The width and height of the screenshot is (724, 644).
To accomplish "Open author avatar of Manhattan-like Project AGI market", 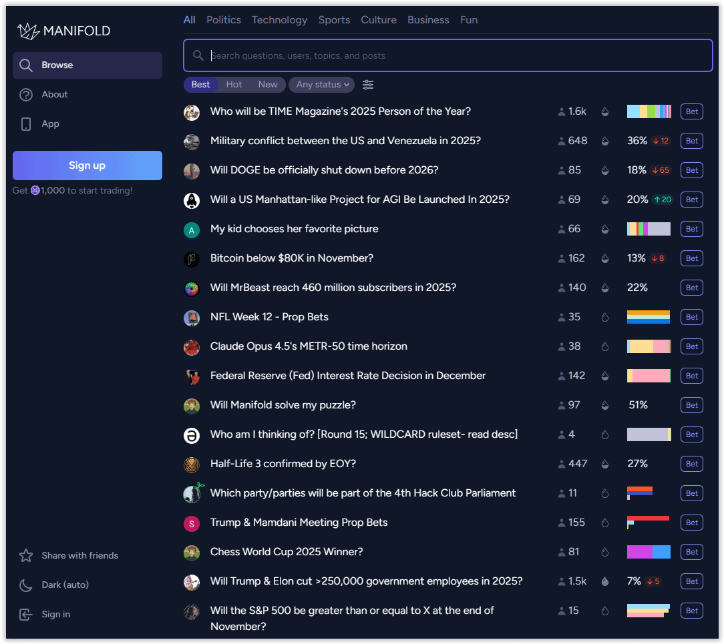I will tap(192, 201).
